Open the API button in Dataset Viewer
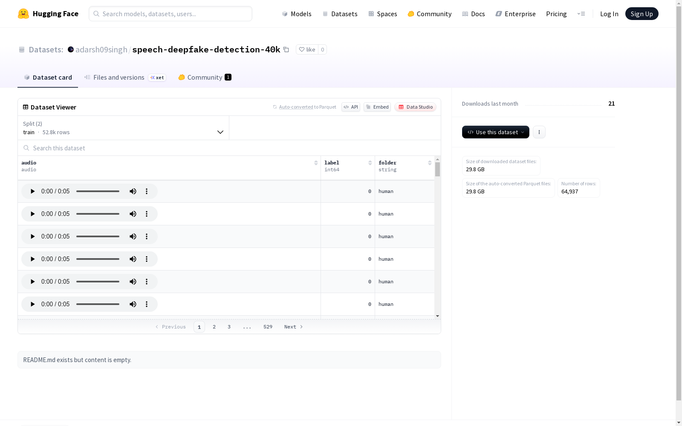Viewport: 682px width, 426px height. tap(351, 107)
